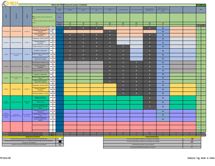The width and height of the screenshot is (215, 166).
Task: Select the Tina No. 1 cell
Action: click(x=27, y=32)
